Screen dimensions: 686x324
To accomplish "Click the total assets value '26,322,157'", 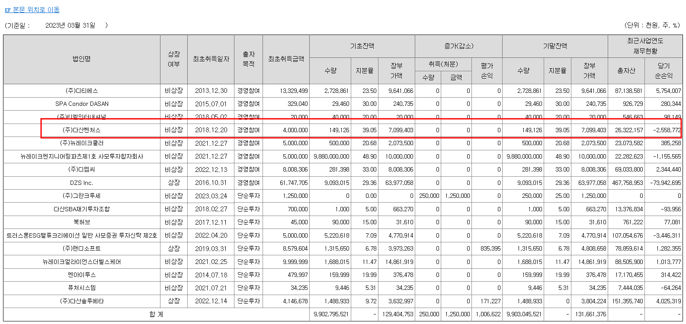I will click(x=629, y=130).
